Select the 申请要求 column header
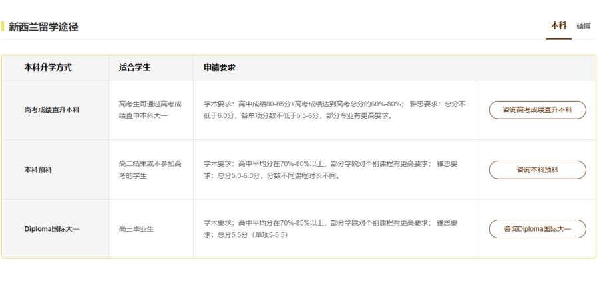Viewport: 599px width, 292px height. pos(220,68)
